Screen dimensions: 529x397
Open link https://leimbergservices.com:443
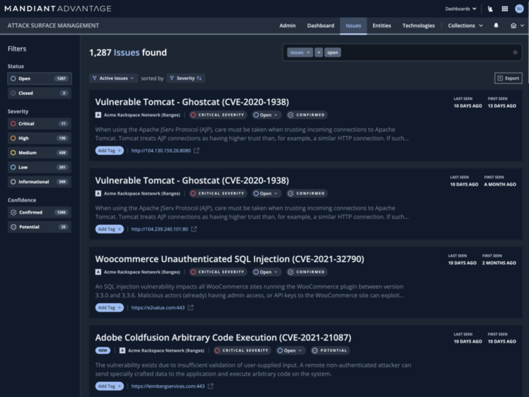tap(168, 386)
